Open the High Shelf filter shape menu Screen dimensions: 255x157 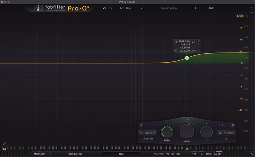(x=147, y=133)
